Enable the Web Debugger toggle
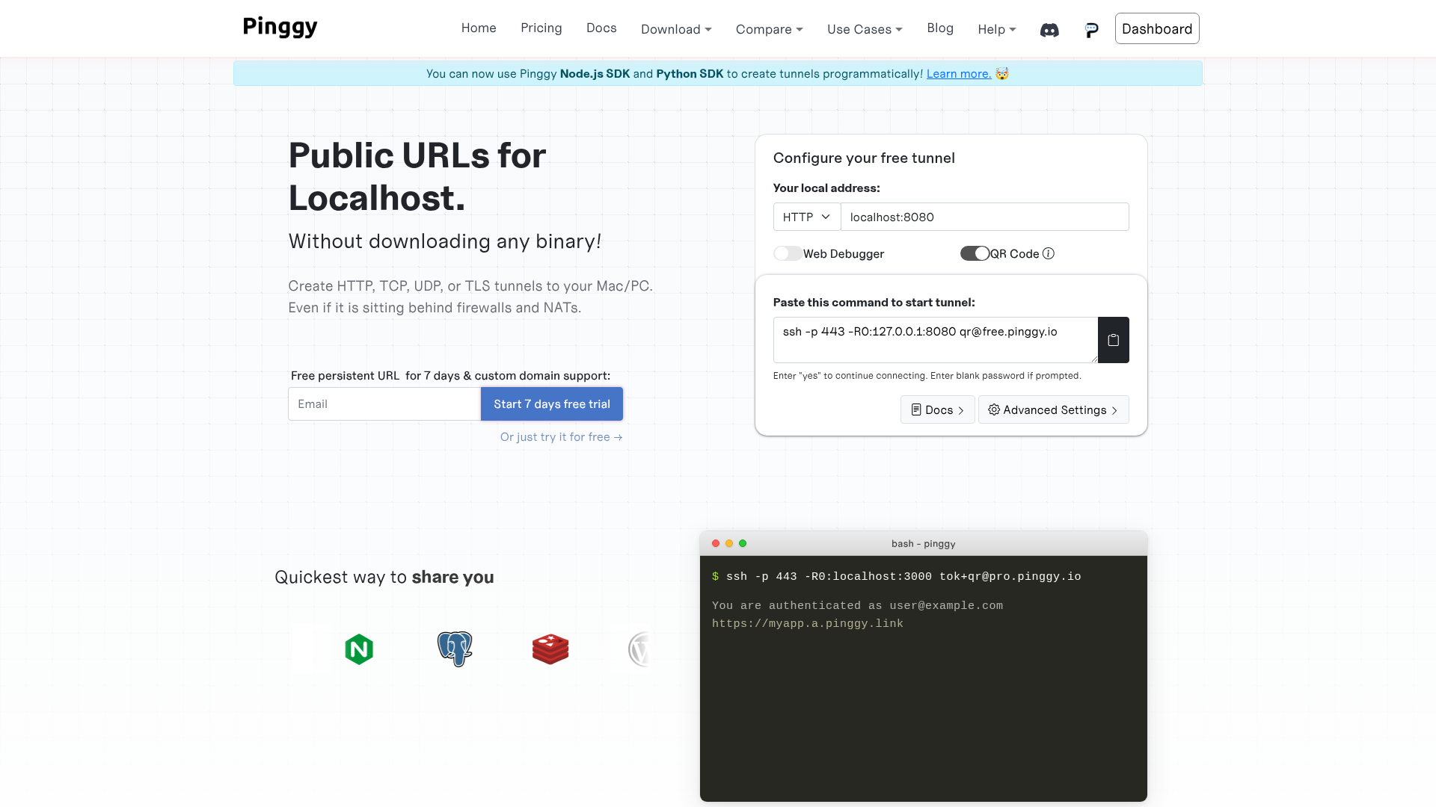This screenshot has width=1436, height=807. click(x=787, y=253)
